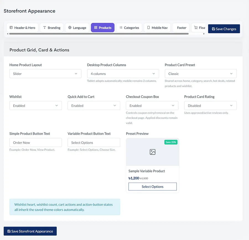Viewport: 249px width, 240px height.
Task: Click the wishlist heart theme colors notice
Action: tap(65, 207)
